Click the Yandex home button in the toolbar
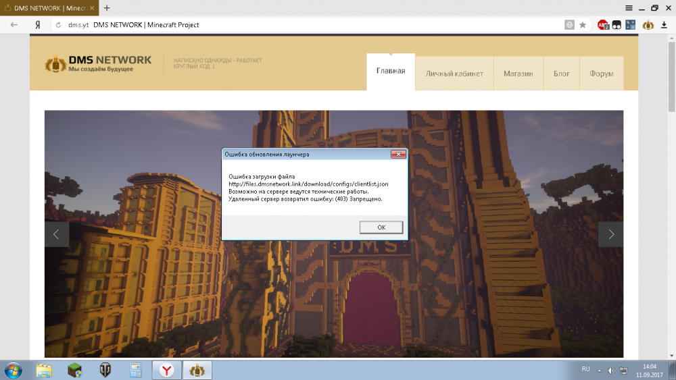 pos(37,25)
